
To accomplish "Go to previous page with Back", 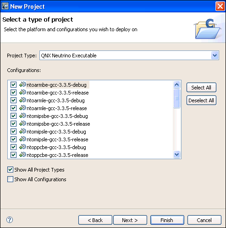I will tap(95, 220).
